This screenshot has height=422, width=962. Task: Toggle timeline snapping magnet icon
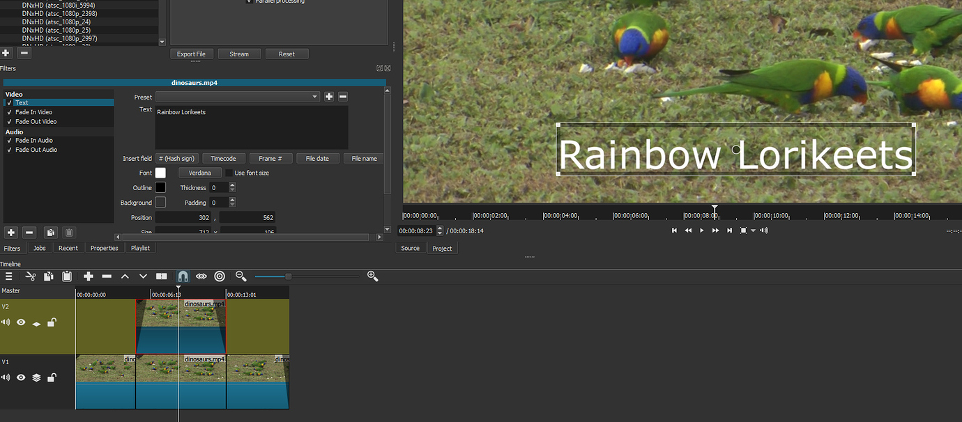[183, 276]
